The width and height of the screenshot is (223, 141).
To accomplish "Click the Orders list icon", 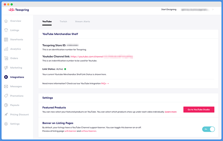I will (x=6, y=58).
